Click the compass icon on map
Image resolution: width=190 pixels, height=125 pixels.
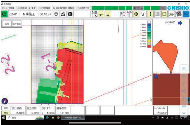[x=5, y=101]
